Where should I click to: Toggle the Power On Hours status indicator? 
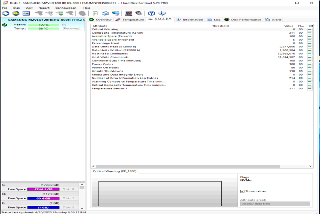pyautogui.click(x=309, y=68)
